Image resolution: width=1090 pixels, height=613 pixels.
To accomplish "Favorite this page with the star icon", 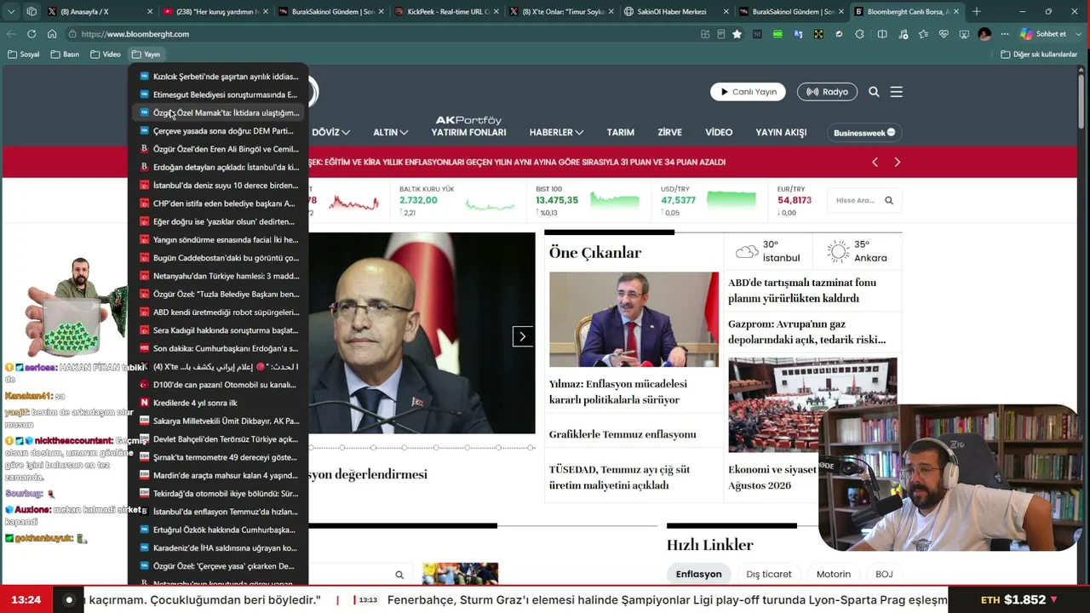I will tap(737, 34).
